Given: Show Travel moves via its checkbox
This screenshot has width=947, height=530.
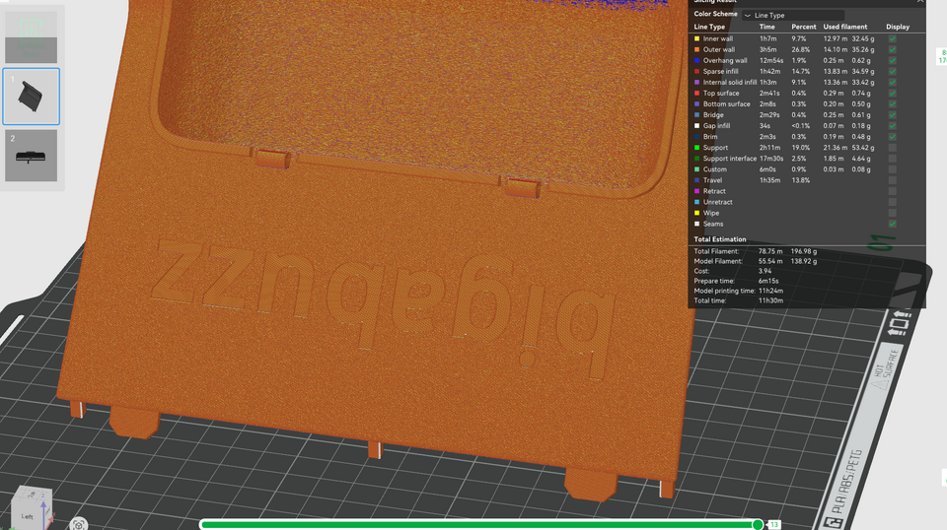Looking at the screenshot, I should tap(892, 180).
